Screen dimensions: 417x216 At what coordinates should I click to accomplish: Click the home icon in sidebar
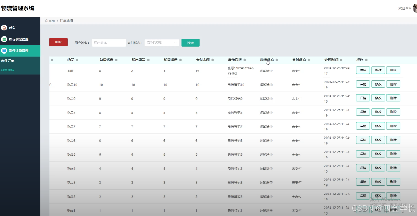click(4, 28)
